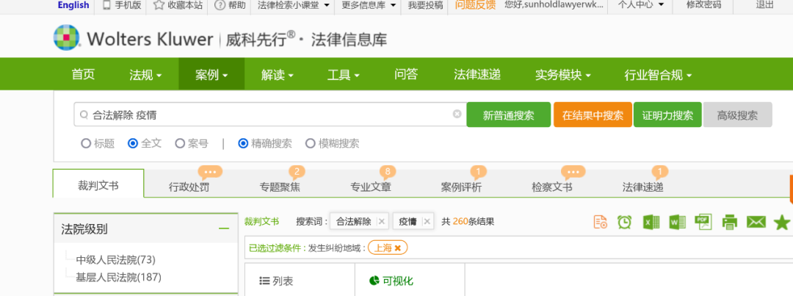Click 我要投稿 link
This screenshot has width=793, height=296.
tap(425, 5)
